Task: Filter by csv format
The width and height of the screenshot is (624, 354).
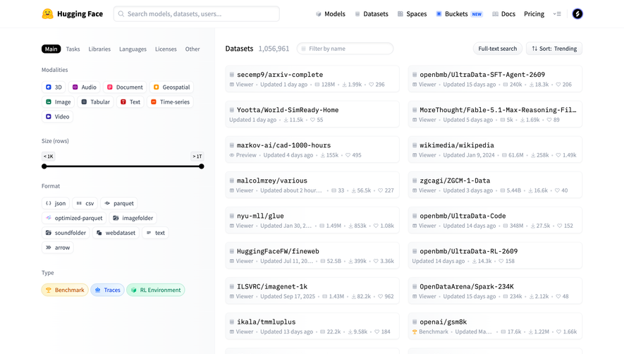Action: click(85, 204)
